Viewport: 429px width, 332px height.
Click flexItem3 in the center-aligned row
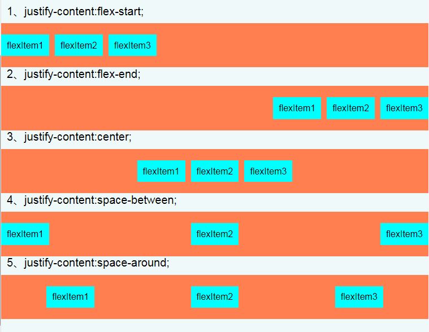tap(268, 171)
